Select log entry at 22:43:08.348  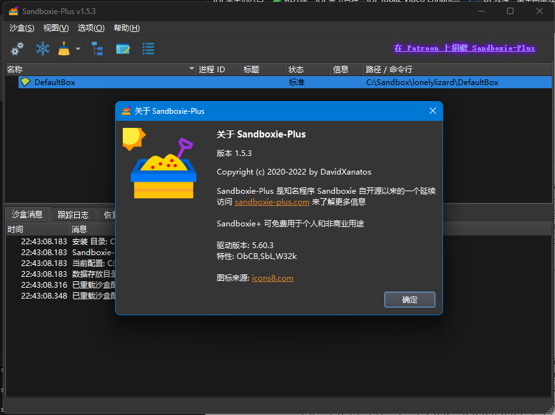(61, 296)
